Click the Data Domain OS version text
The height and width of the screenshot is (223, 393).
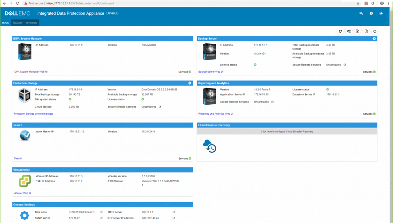pos(160,89)
